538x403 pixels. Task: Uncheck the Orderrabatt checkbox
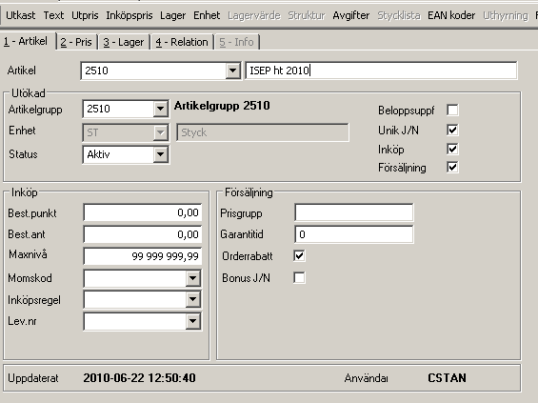point(299,255)
